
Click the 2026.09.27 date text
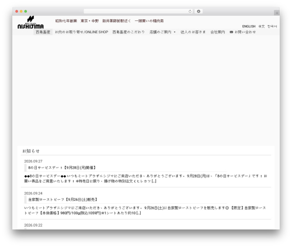(33, 161)
